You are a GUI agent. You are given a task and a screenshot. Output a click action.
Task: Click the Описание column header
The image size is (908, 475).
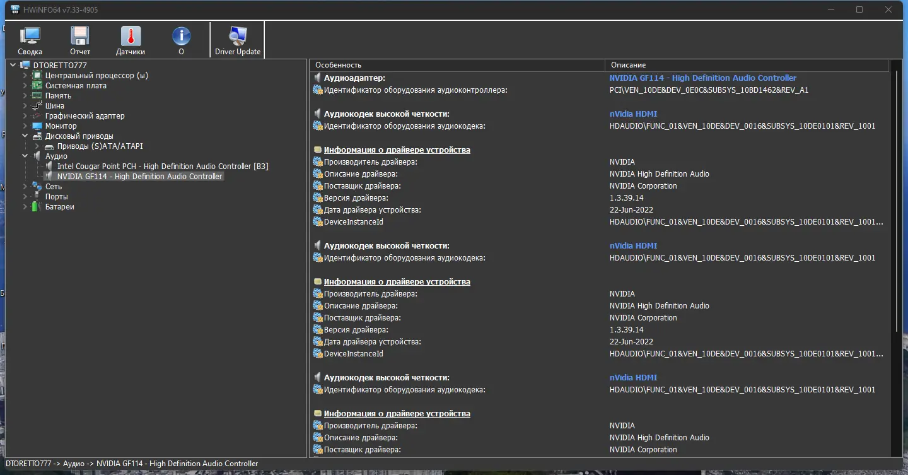coord(747,65)
